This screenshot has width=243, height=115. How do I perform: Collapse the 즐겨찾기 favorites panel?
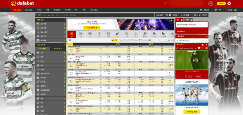pyautogui.click(x=207, y=36)
